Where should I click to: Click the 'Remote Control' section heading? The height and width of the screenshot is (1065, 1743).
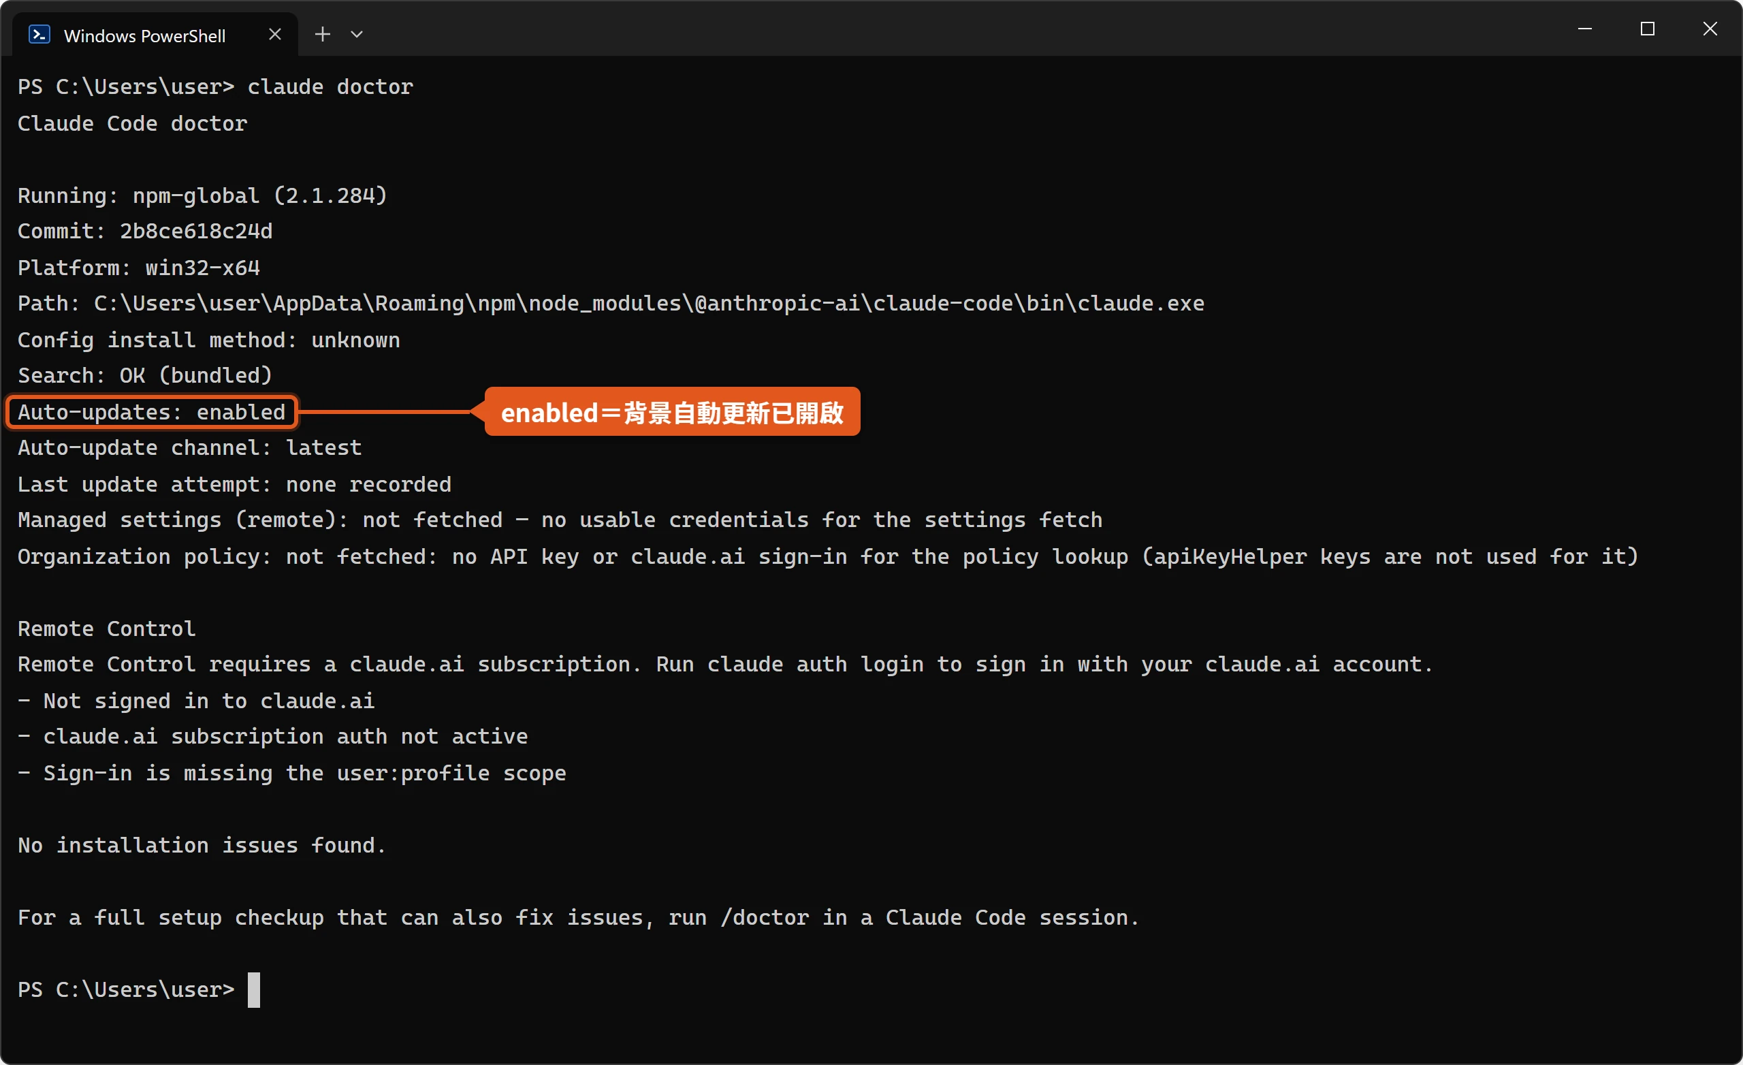tap(107, 629)
